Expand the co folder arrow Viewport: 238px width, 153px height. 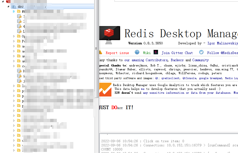point(14,66)
